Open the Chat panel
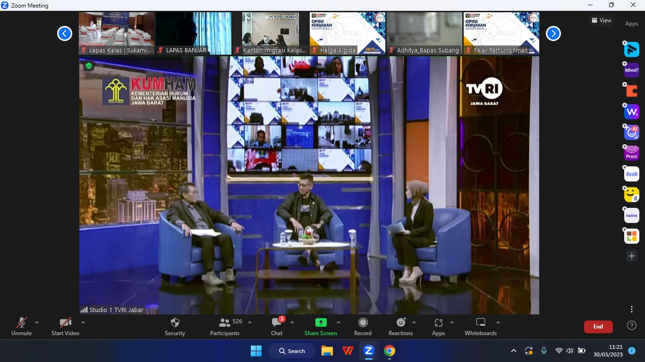This screenshot has height=362, width=645. click(277, 326)
